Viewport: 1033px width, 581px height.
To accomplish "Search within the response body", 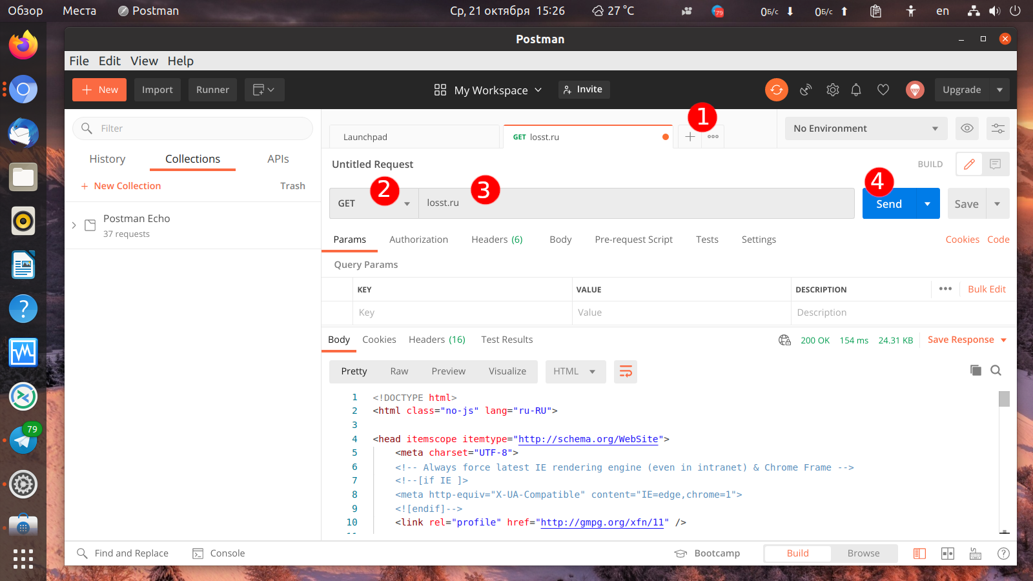I will (996, 370).
